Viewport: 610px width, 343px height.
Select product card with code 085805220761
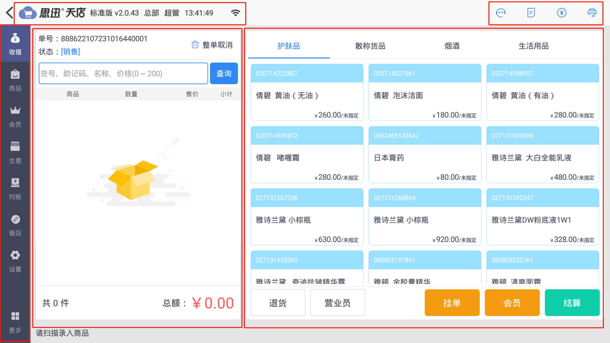543,268
